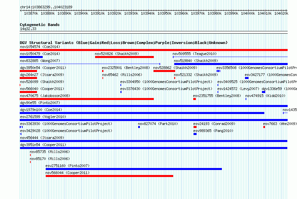Select the blue esv2761599 gain bar
This screenshot has width=297, height=199.
coord(154,120)
